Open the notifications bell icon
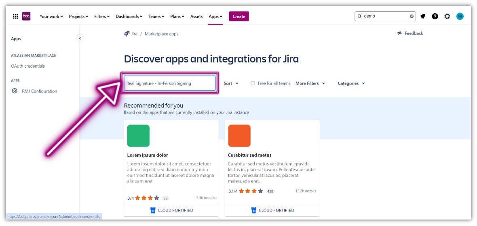 [423, 17]
